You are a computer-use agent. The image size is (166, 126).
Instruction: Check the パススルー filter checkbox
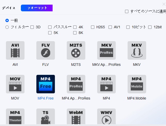pos(50,27)
